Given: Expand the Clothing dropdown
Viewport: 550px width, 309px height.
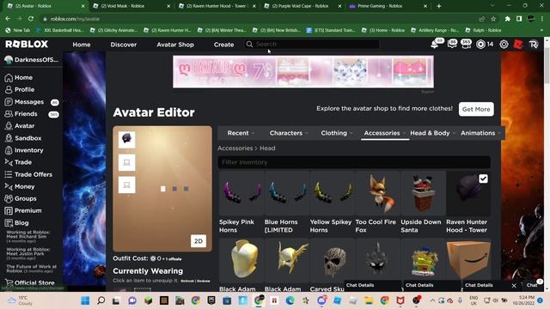Looking at the screenshot, I should pyautogui.click(x=336, y=133).
